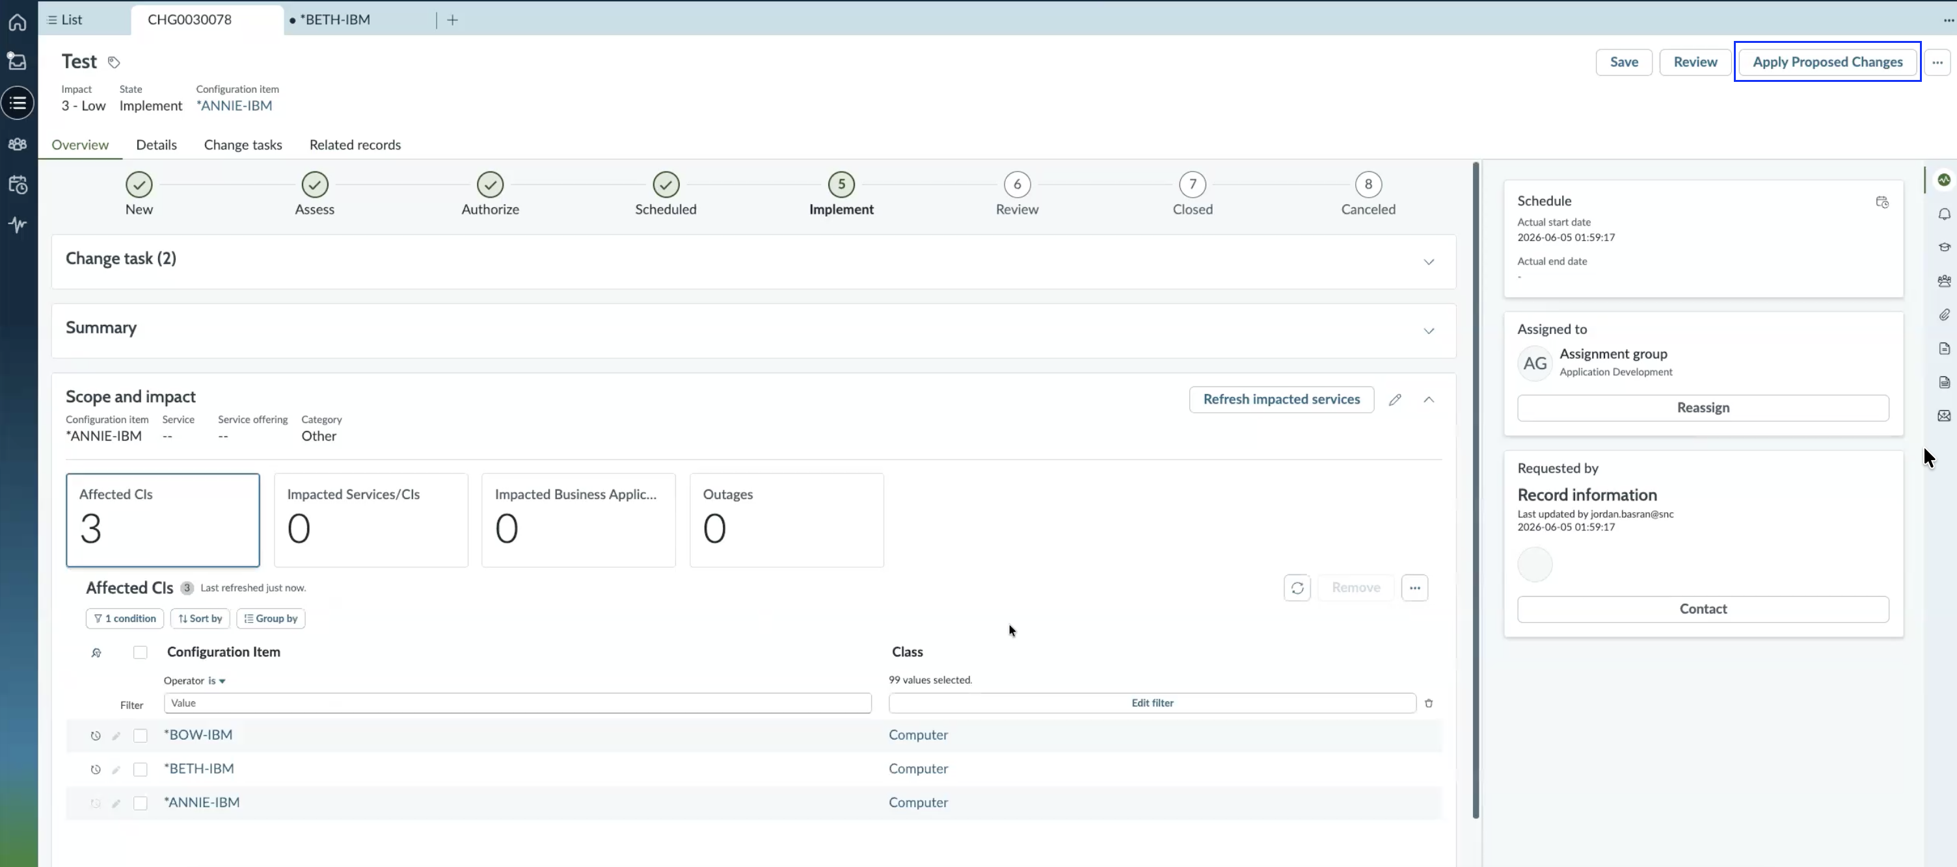The height and width of the screenshot is (867, 1957).
Task: Click the Reassign button
Action: pos(1703,408)
